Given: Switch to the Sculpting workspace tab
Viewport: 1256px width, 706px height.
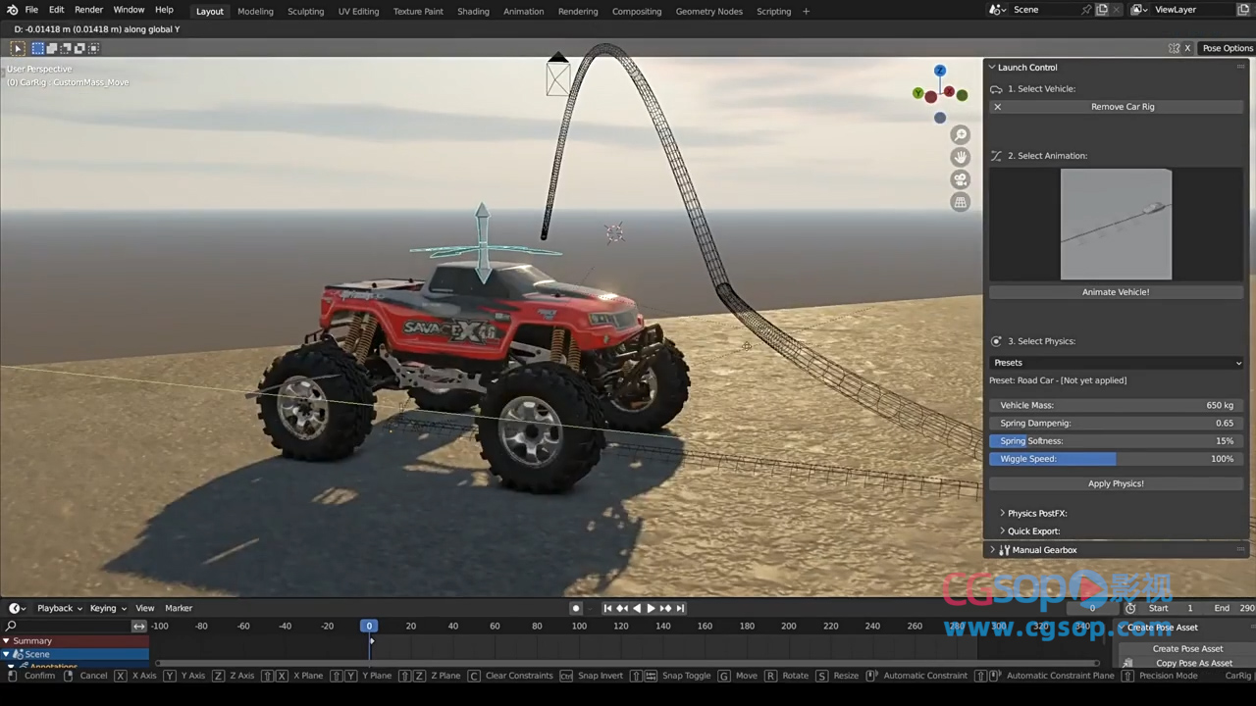Looking at the screenshot, I should coord(305,11).
